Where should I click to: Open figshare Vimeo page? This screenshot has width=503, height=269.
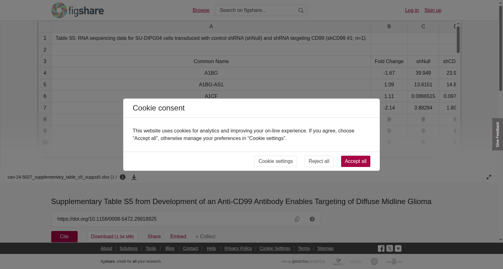(x=398, y=248)
